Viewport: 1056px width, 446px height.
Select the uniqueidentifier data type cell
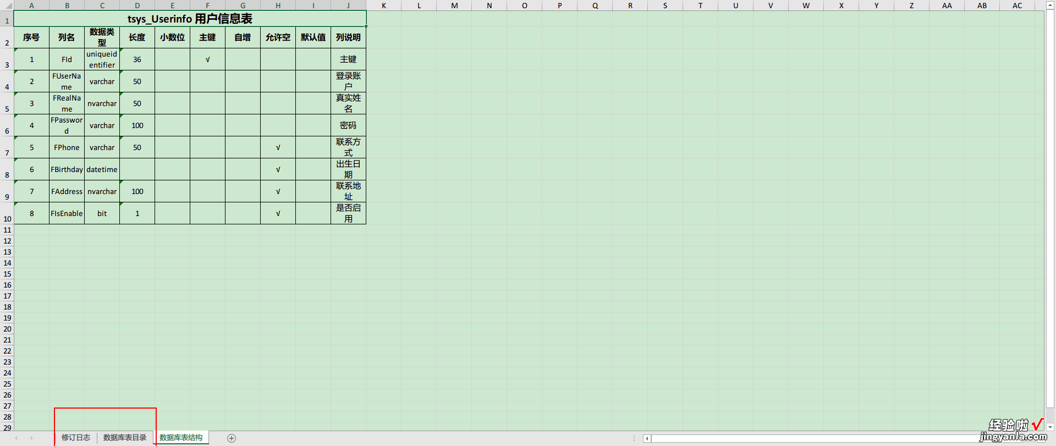pos(102,59)
